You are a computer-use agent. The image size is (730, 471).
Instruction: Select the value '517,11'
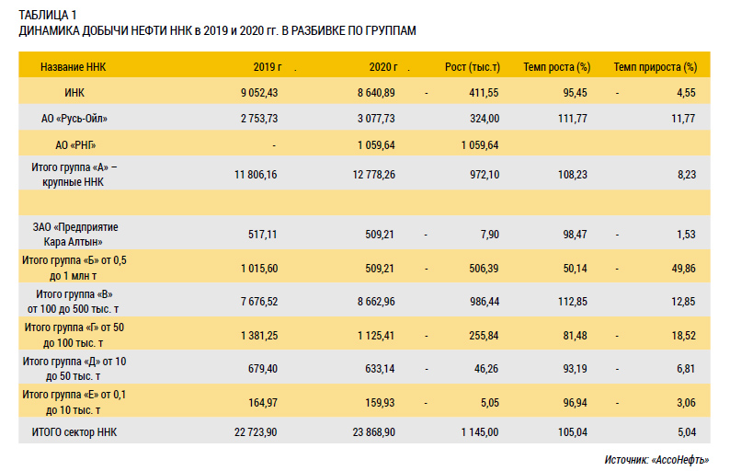coord(263,235)
